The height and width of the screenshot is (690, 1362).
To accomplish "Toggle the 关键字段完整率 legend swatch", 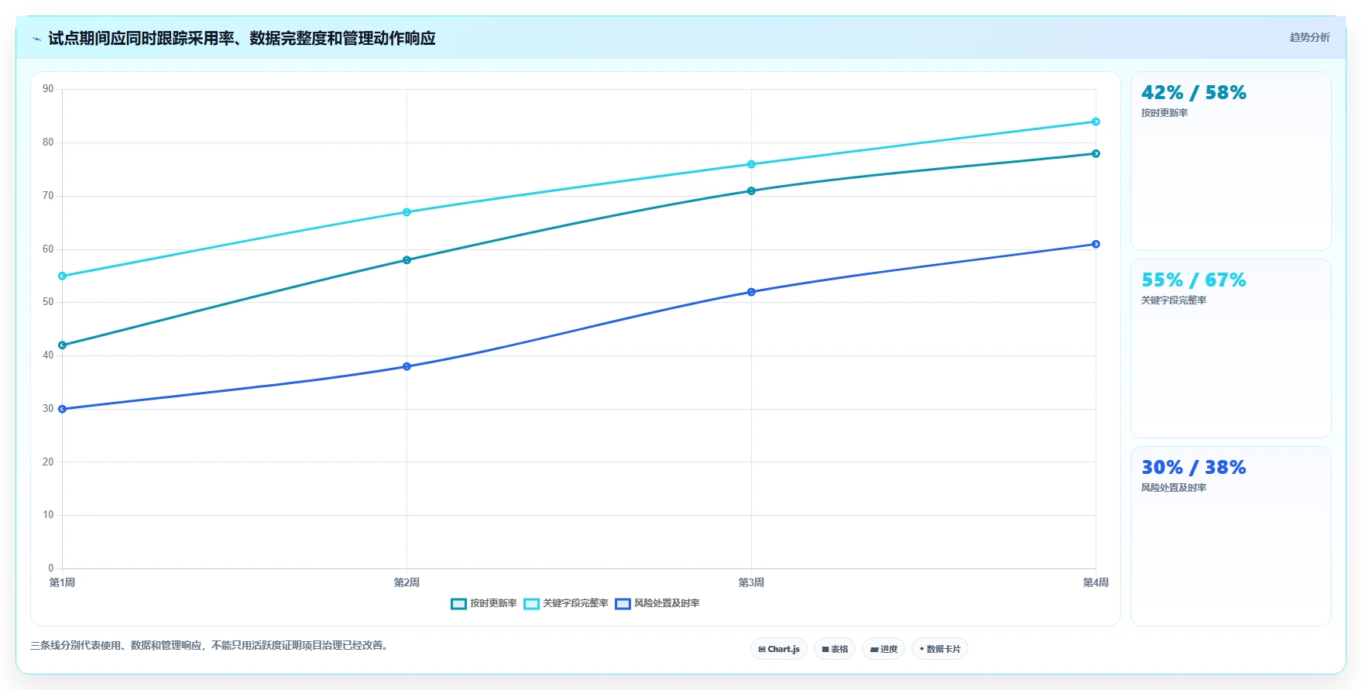I will (x=531, y=604).
